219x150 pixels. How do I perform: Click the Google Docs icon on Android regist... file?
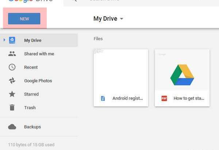pyautogui.click(x=103, y=98)
